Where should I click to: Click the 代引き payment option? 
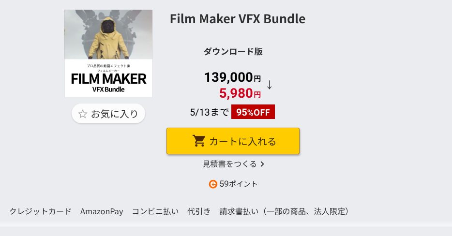(199, 211)
